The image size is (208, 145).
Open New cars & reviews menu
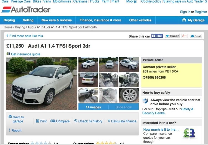(x=57, y=20)
